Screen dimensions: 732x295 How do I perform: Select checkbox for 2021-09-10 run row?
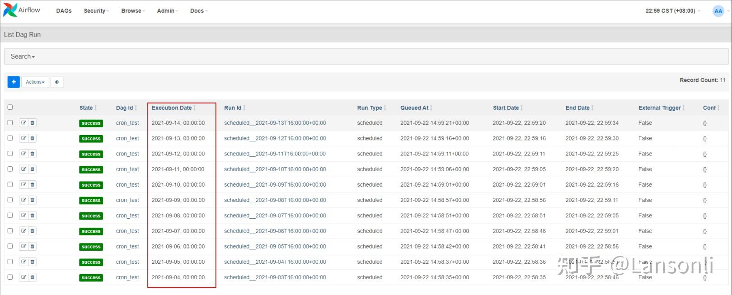click(10, 184)
